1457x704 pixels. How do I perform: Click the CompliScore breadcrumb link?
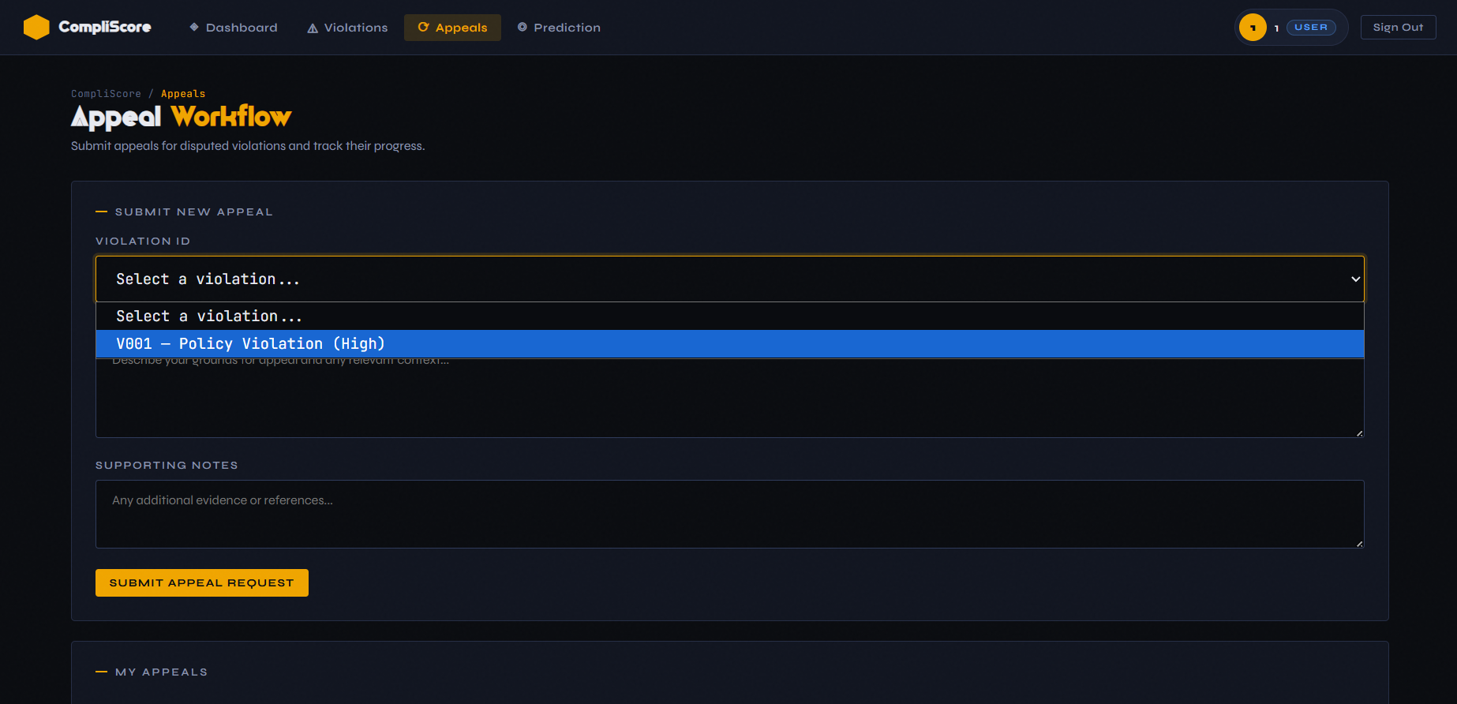[x=106, y=94]
